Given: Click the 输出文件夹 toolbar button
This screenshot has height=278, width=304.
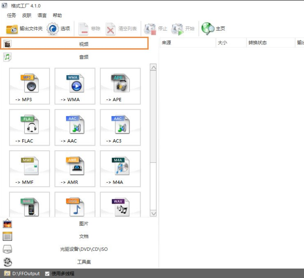Looking at the screenshot, I should pos(24,29).
